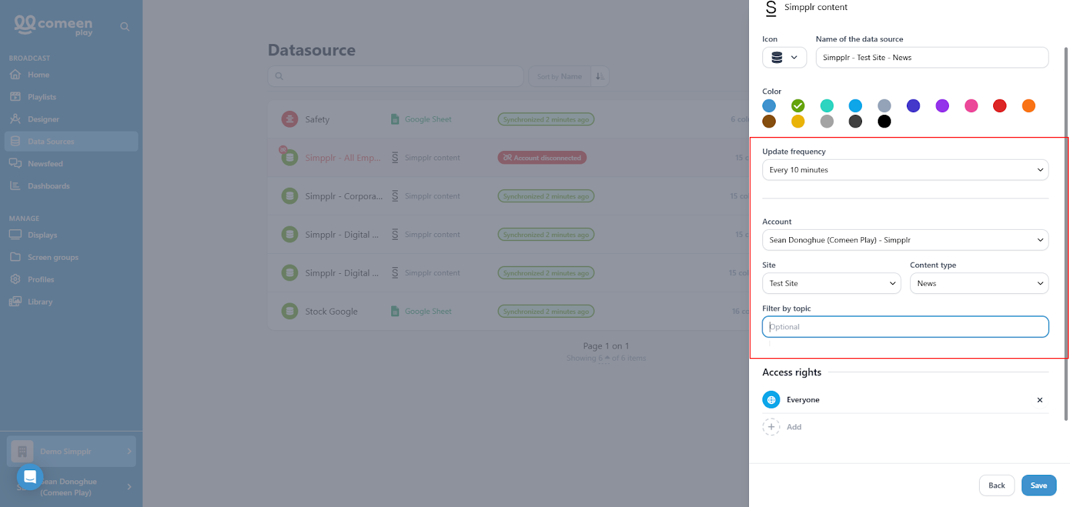This screenshot has height=507, width=1070.
Task: Pick the yellow color swatch
Action: tap(798, 121)
